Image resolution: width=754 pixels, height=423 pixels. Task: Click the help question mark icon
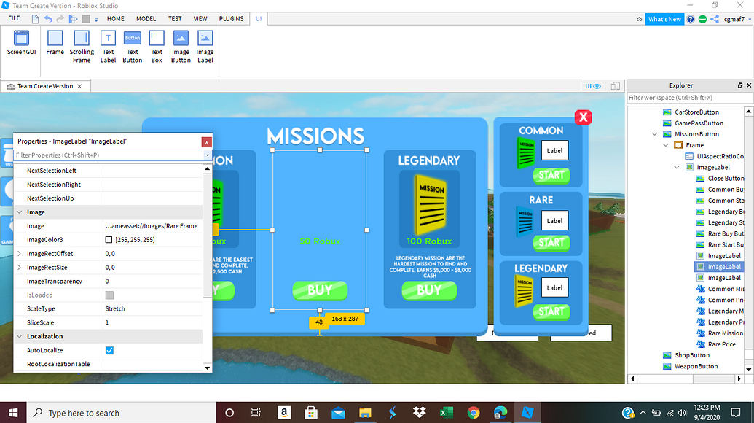pyautogui.click(x=691, y=19)
